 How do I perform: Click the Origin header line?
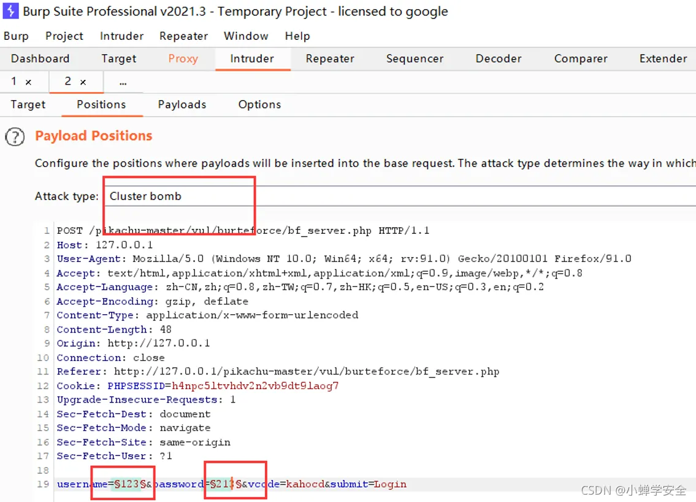[133, 343]
